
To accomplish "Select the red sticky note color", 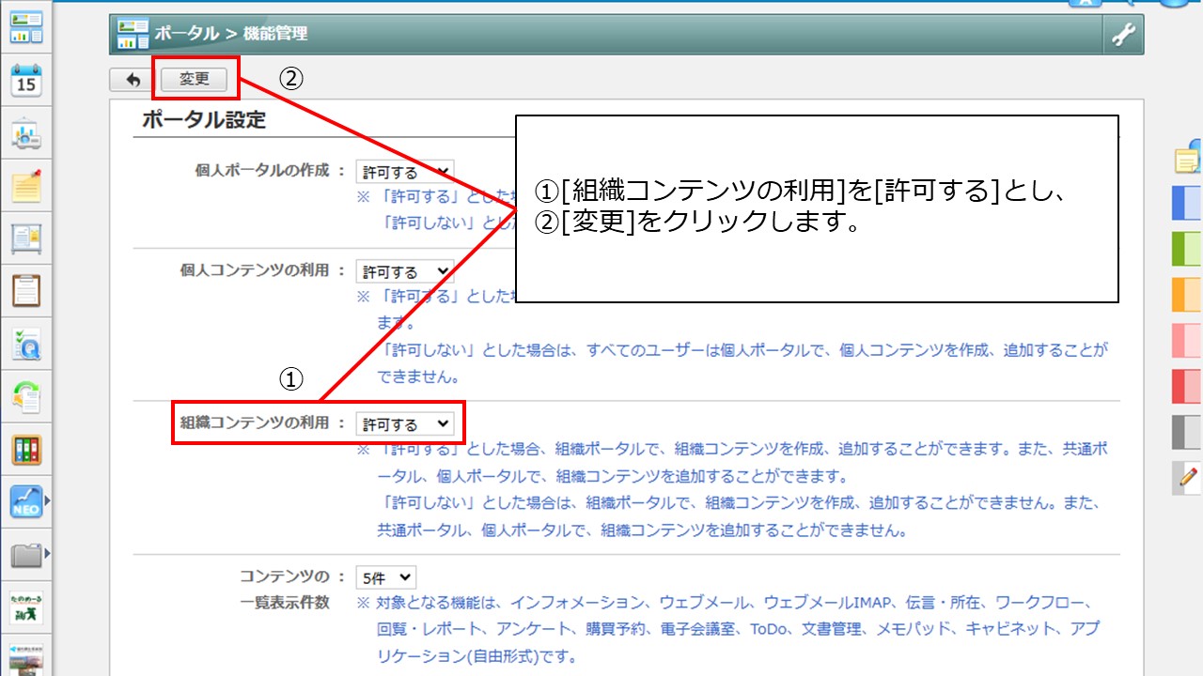I will click(x=1187, y=386).
